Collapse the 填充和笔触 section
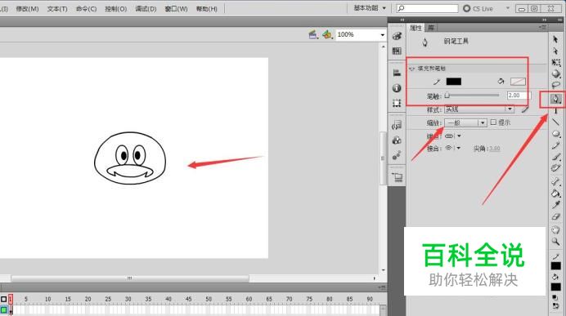Image resolution: width=566 pixels, height=316 pixels. click(412, 69)
